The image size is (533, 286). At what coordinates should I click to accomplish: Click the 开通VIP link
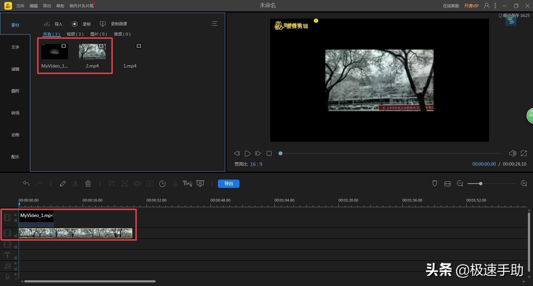click(471, 6)
